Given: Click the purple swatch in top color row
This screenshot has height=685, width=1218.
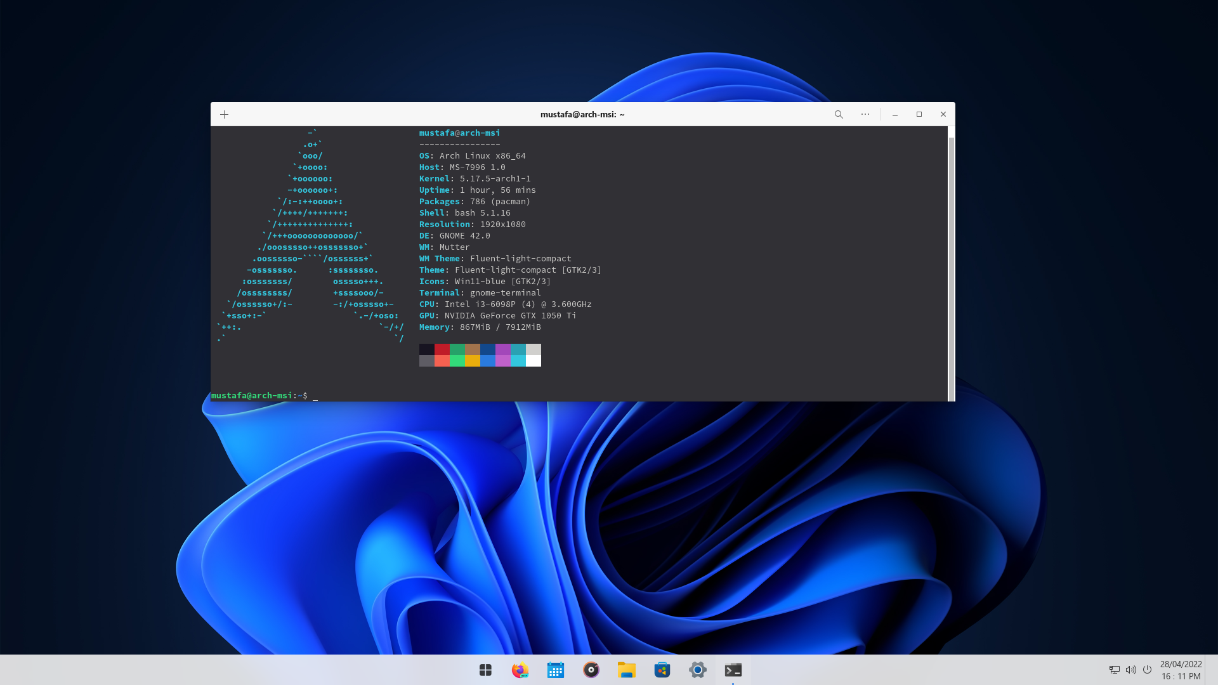Looking at the screenshot, I should point(503,349).
